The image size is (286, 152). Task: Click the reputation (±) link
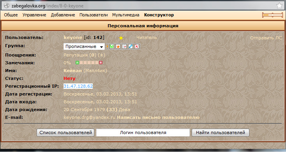pyautogui.click(x=101, y=55)
